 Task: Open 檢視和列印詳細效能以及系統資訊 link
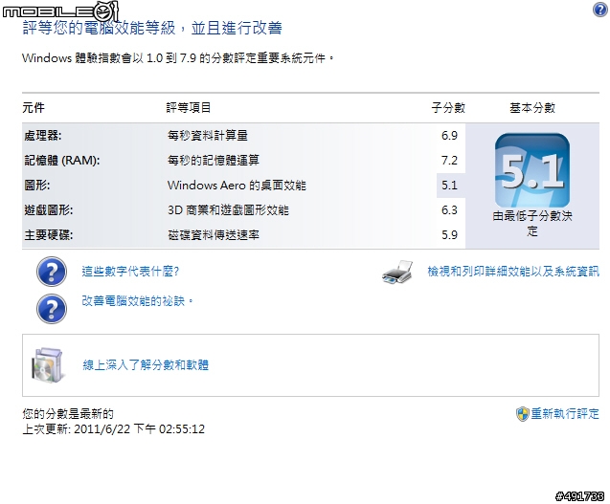click(513, 272)
